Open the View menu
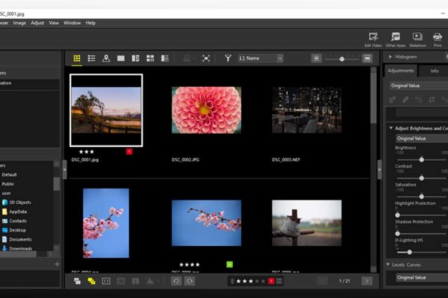Viewport: 448px width, 298px height. 54,23
